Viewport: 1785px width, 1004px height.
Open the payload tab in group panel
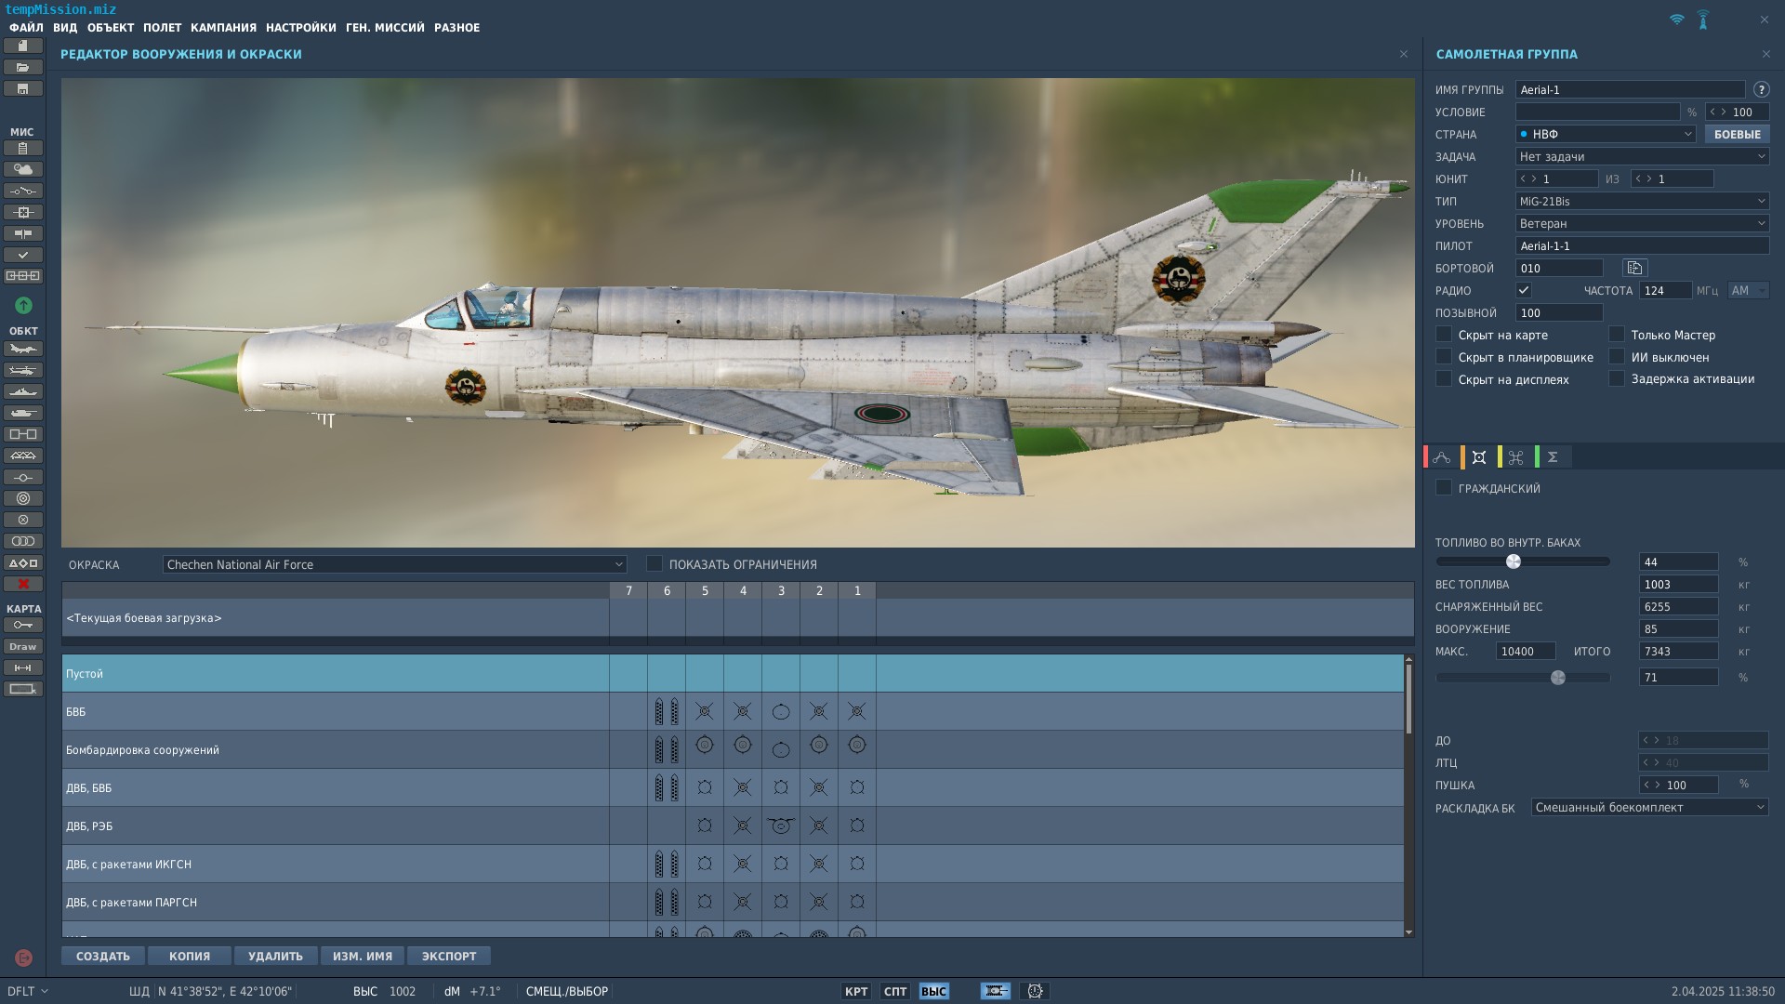[x=1479, y=457]
